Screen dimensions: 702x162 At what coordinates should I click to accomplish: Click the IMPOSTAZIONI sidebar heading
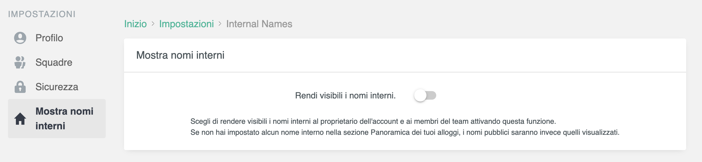click(42, 14)
